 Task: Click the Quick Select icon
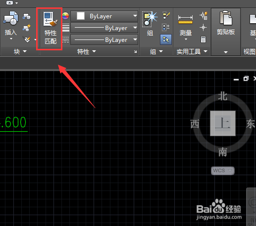coord(204,16)
